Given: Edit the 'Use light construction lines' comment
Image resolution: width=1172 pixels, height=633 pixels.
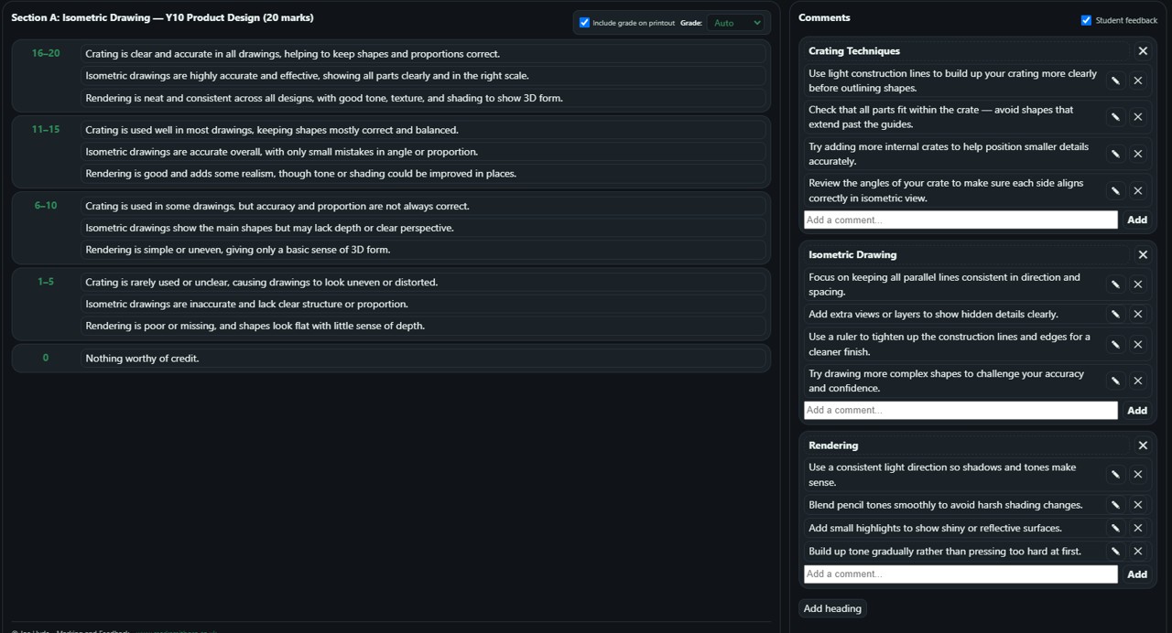Looking at the screenshot, I should [1115, 80].
